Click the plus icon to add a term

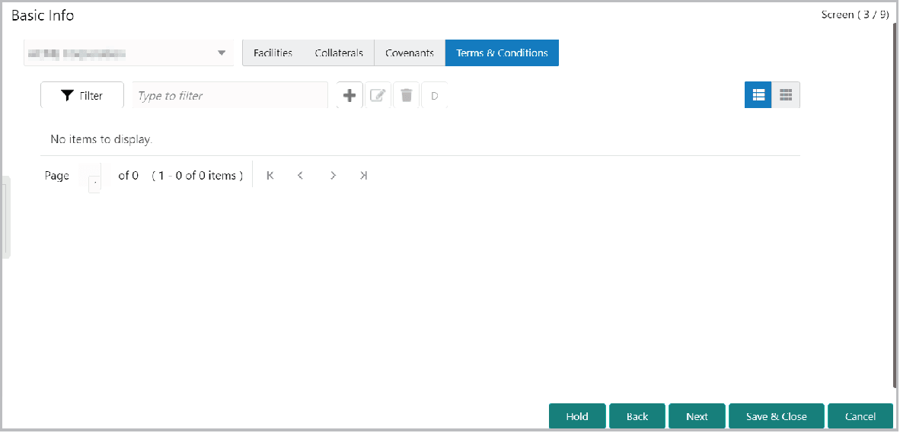point(349,95)
